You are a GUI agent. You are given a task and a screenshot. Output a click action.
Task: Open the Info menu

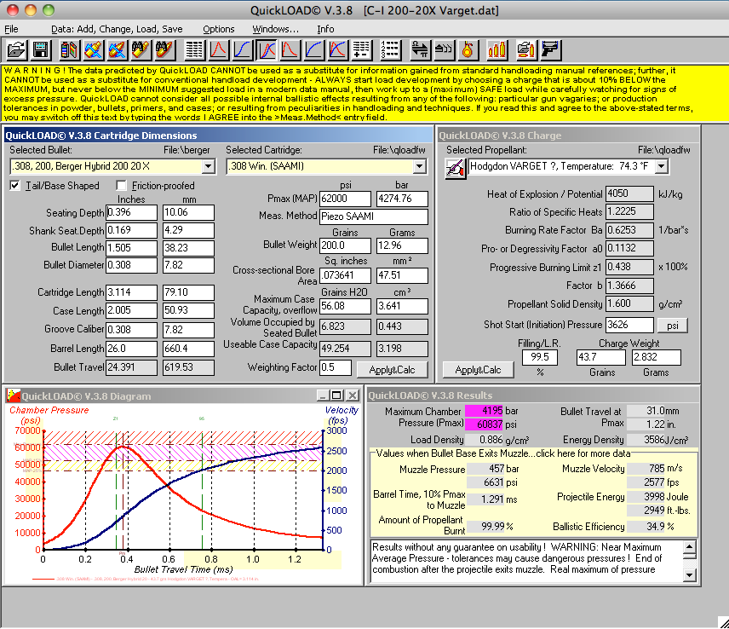[x=325, y=29]
